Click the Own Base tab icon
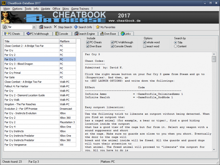Screen dimensions: 220x165 point(102,34)
